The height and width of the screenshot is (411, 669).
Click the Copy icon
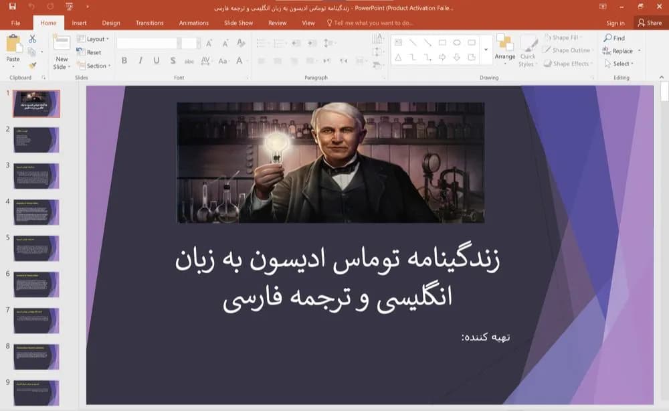pos(31,52)
